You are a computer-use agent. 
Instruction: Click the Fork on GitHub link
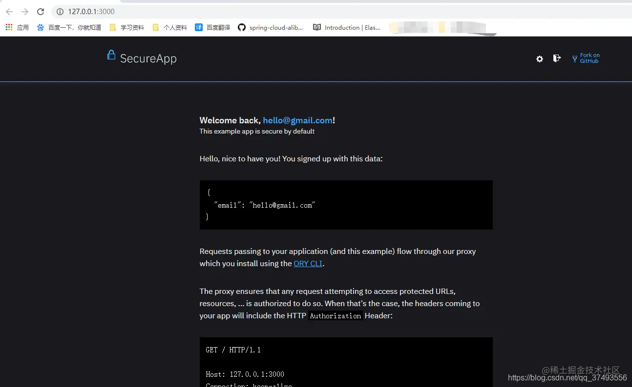click(589, 58)
